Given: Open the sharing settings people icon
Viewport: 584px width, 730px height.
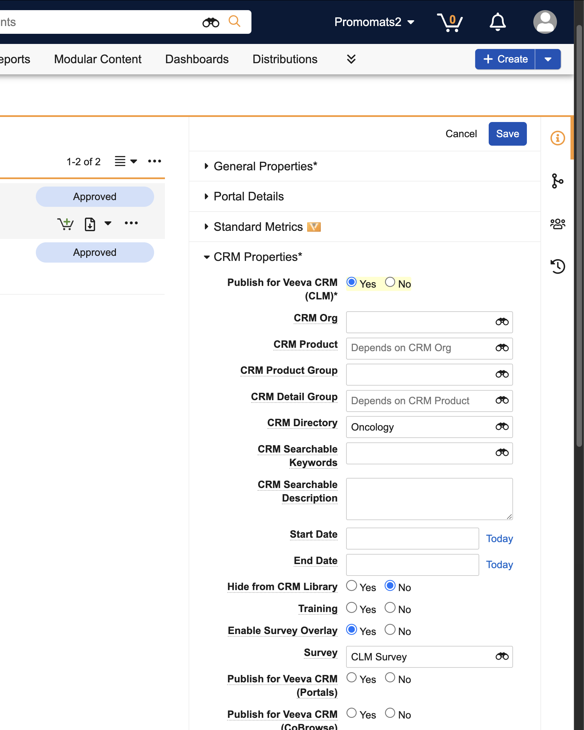Looking at the screenshot, I should (x=557, y=224).
